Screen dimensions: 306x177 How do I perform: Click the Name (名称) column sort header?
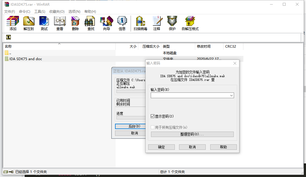coord(59,46)
